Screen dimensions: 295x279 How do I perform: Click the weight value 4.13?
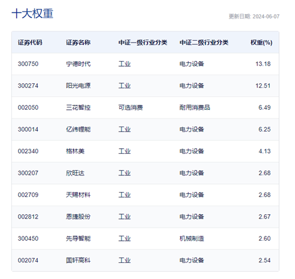pos(265,151)
